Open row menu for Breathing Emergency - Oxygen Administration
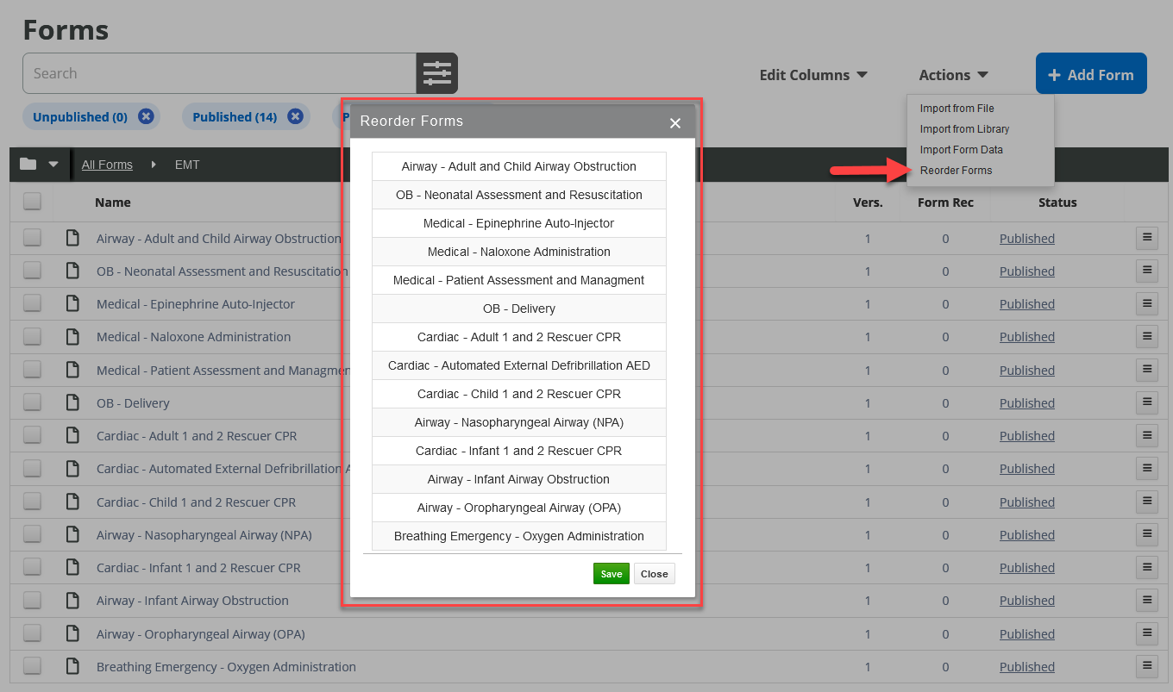 [x=1147, y=666]
